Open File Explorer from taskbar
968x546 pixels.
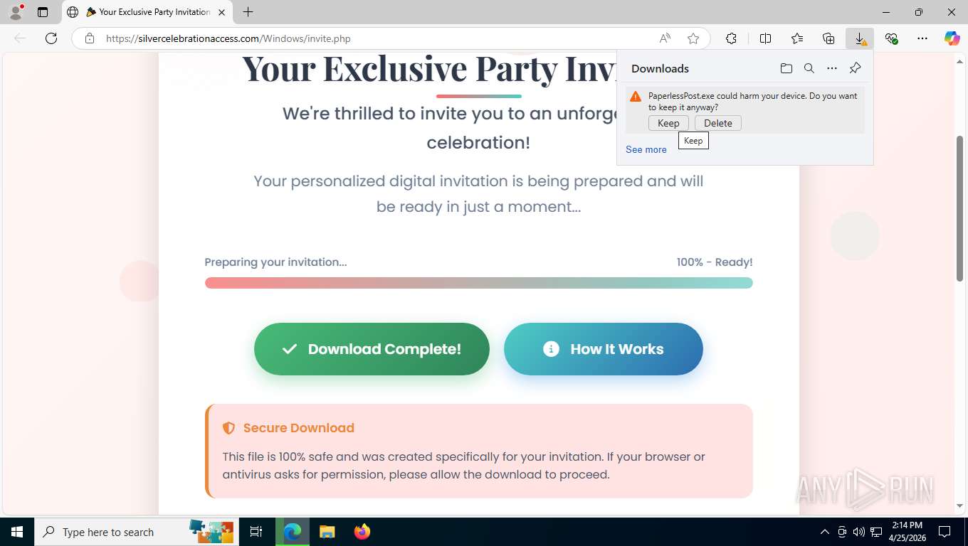(x=327, y=532)
